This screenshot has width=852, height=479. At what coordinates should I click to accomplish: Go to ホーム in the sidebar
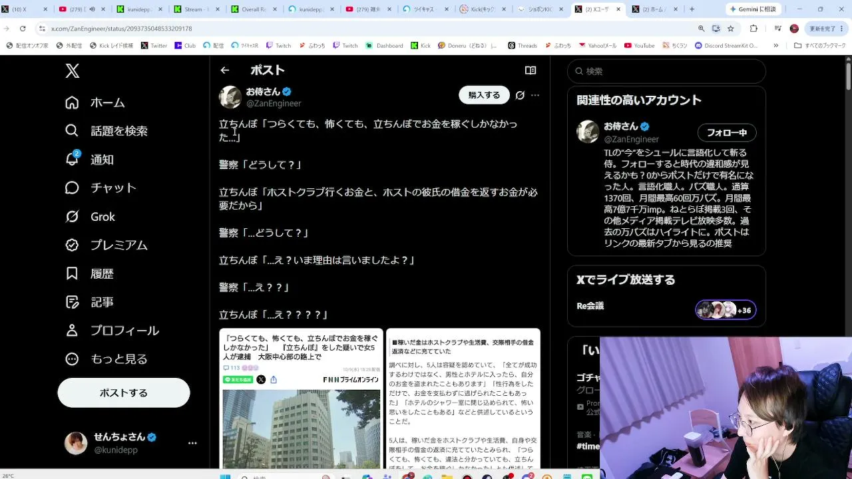tap(95, 102)
